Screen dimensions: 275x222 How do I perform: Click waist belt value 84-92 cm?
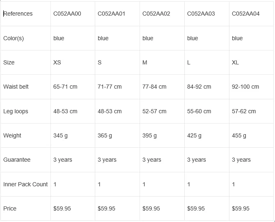(x=199, y=87)
